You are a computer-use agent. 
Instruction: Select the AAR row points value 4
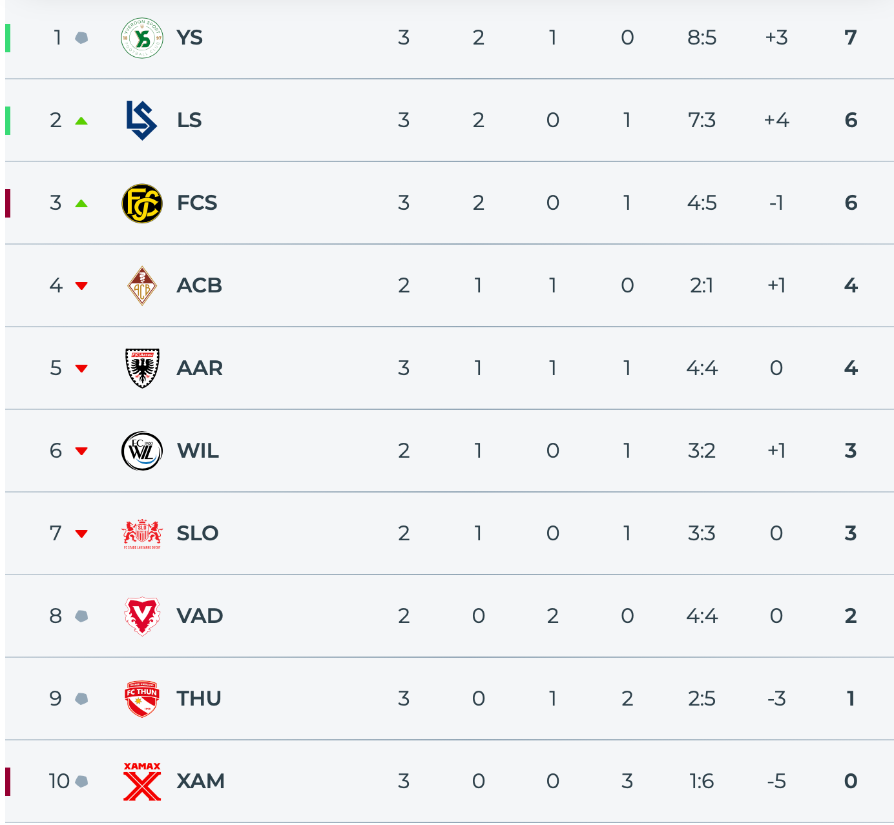[851, 369]
